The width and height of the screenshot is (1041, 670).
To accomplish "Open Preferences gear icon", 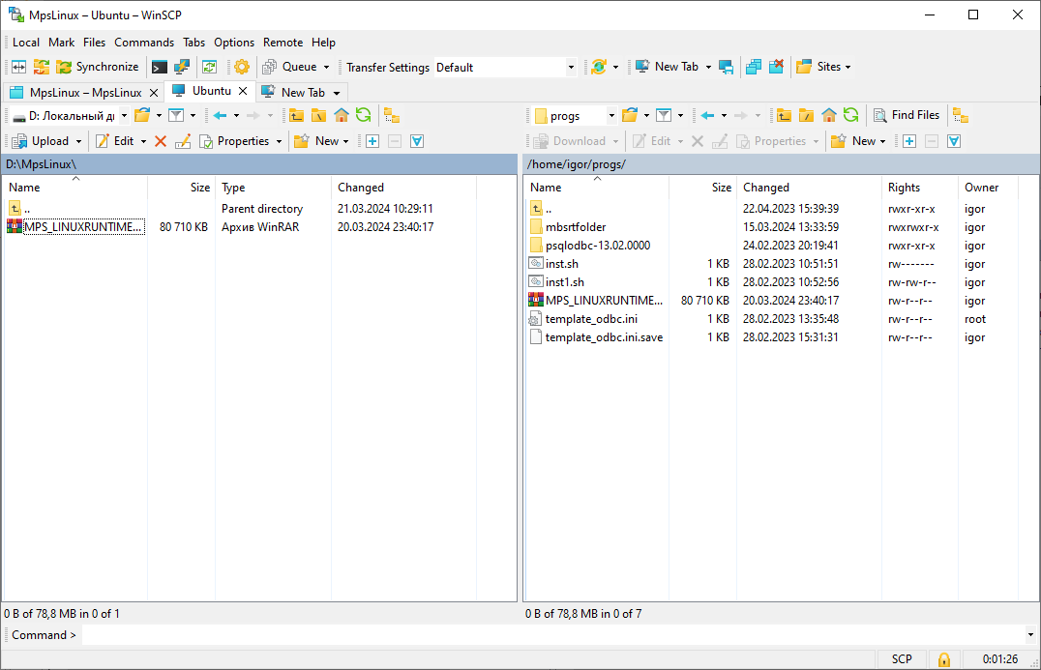I will [242, 67].
